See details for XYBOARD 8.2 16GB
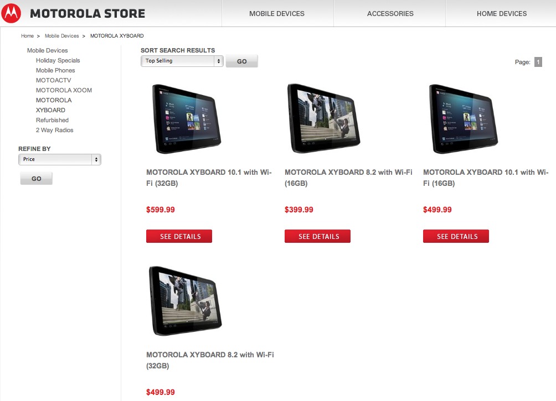Viewport: 556px width, 401px height. [317, 236]
